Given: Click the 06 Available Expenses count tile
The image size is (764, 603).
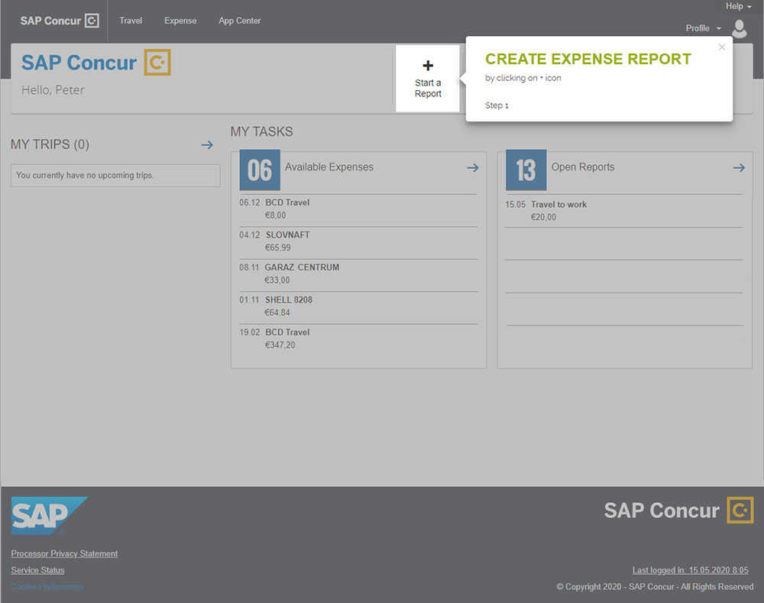Looking at the screenshot, I should click(x=260, y=170).
